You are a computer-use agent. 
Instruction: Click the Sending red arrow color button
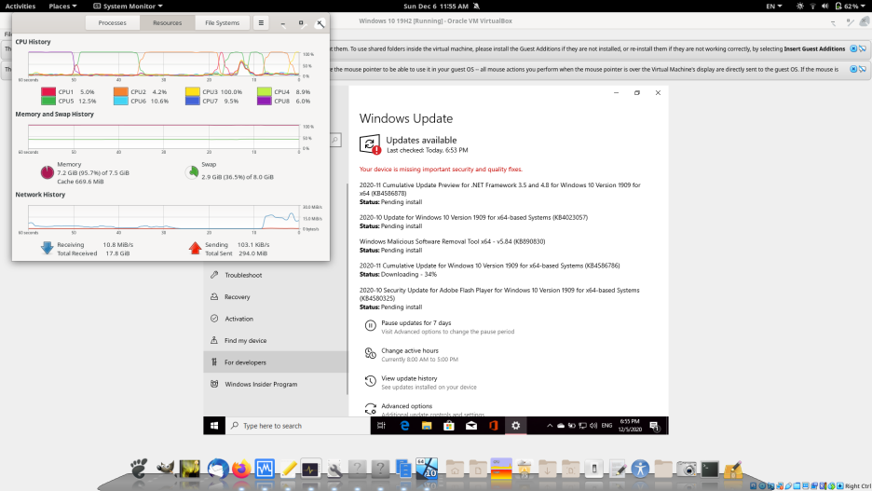[x=195, y=248]
